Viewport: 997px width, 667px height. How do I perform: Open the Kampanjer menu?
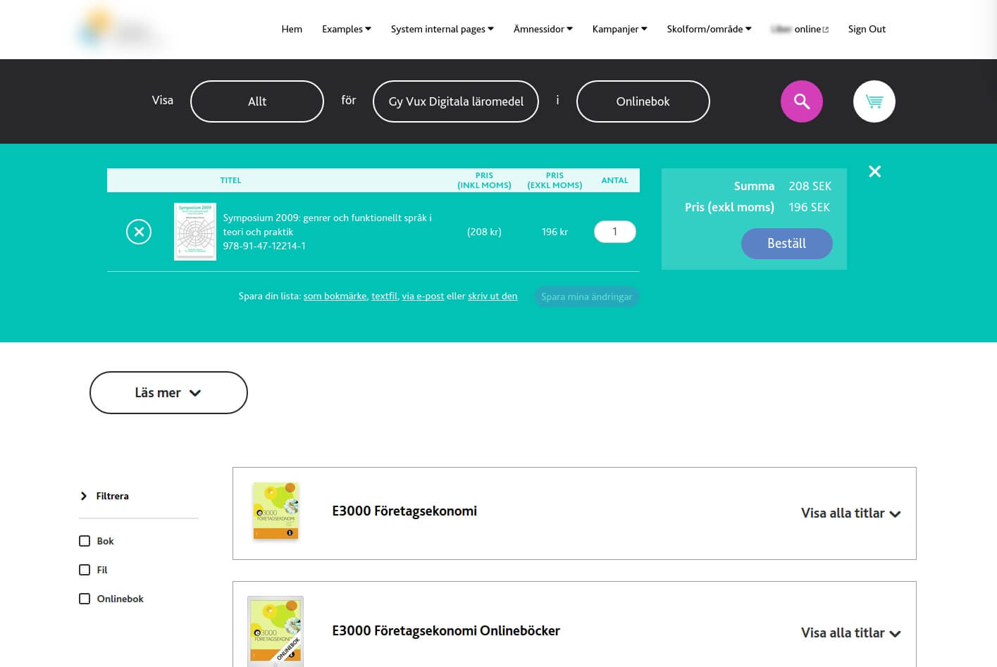pos(620,29)
